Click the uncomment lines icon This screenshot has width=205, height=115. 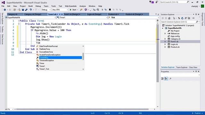105,10
